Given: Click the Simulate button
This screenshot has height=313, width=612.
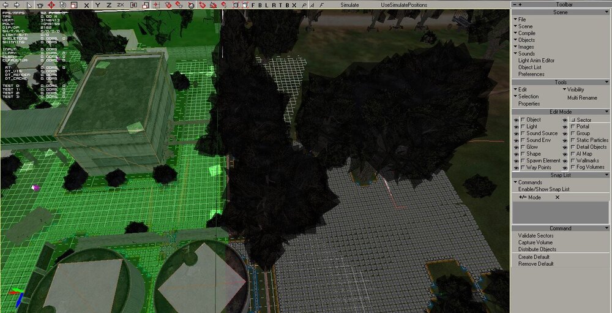Looking at the screenshot, I should (349, 5).
